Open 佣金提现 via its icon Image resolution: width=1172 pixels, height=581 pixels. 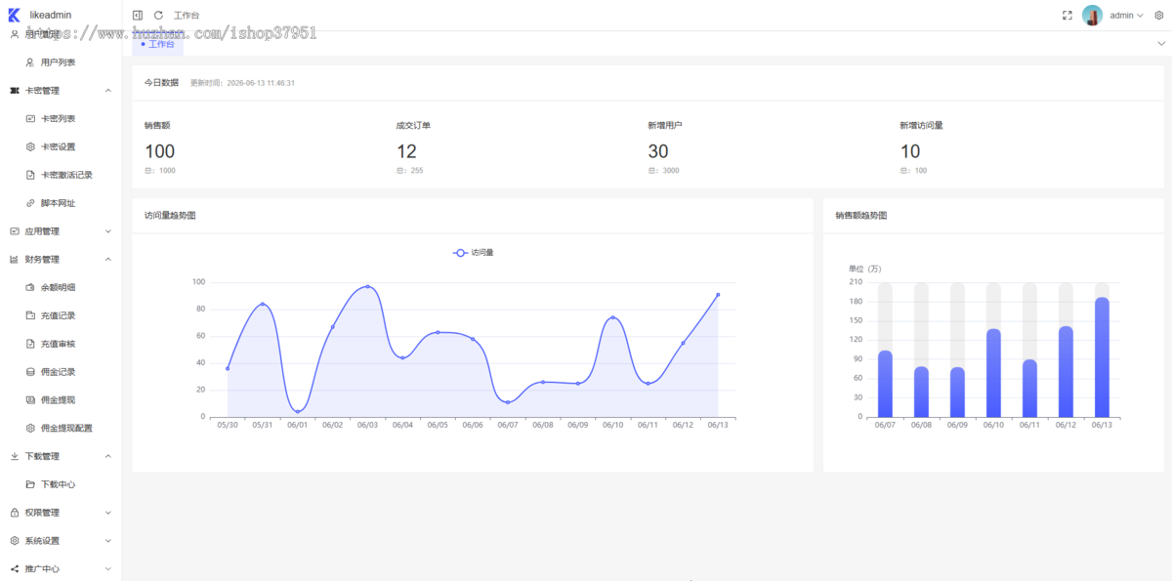[x=30, y=400]
